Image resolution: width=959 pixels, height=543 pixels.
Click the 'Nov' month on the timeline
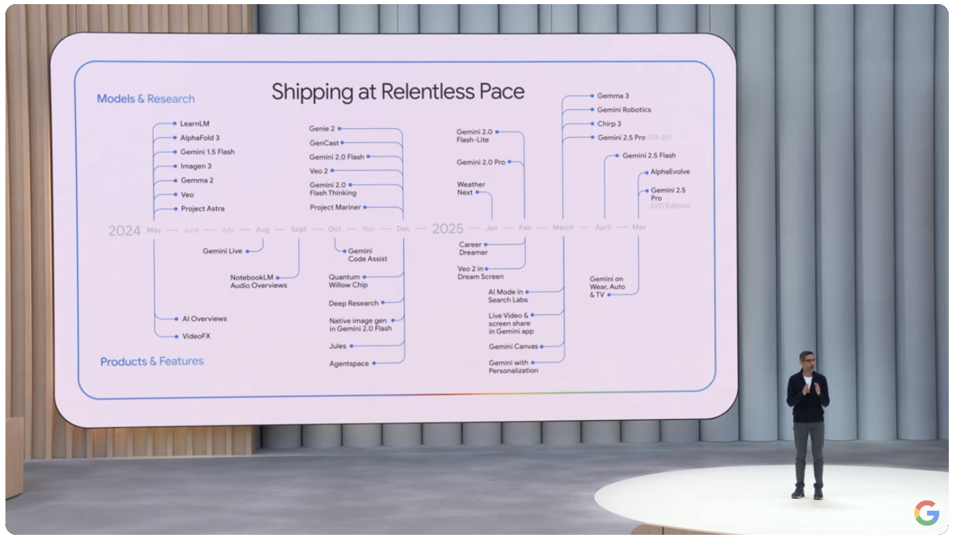click(x=369, y=229)
